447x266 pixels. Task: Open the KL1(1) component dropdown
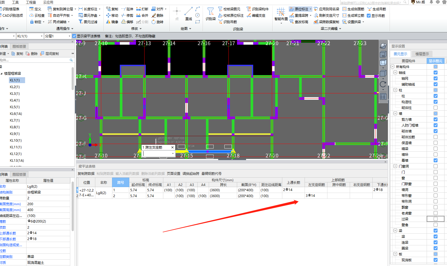(42, 36)
